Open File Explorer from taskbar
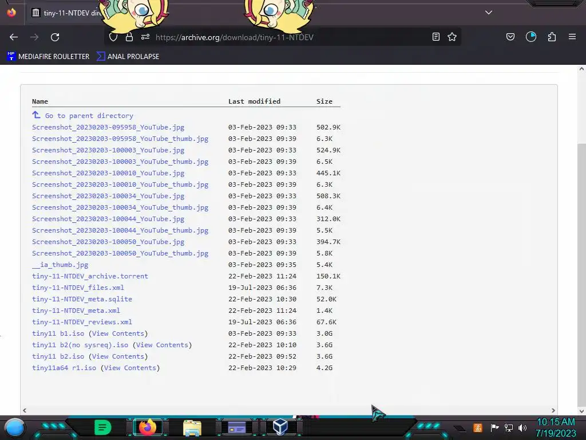Screen dimensions: 586x440 (x=192, y=428)
